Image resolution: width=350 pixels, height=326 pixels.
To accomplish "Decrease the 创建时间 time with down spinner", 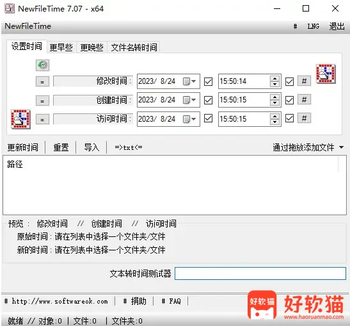I will point(274,102).
